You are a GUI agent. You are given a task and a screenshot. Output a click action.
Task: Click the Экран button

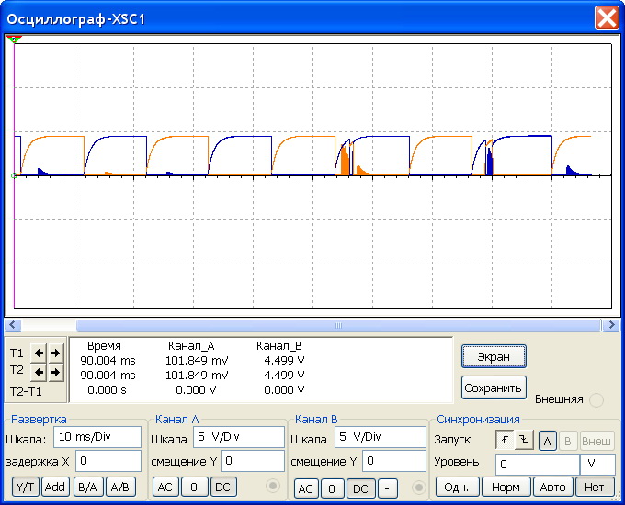(494, 356)
